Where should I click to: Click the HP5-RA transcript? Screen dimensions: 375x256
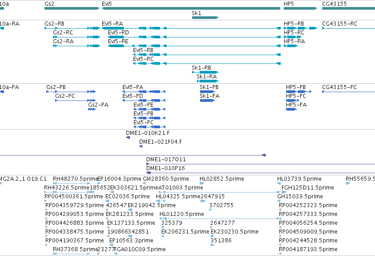pyautogui.click(x=291, y=46)
